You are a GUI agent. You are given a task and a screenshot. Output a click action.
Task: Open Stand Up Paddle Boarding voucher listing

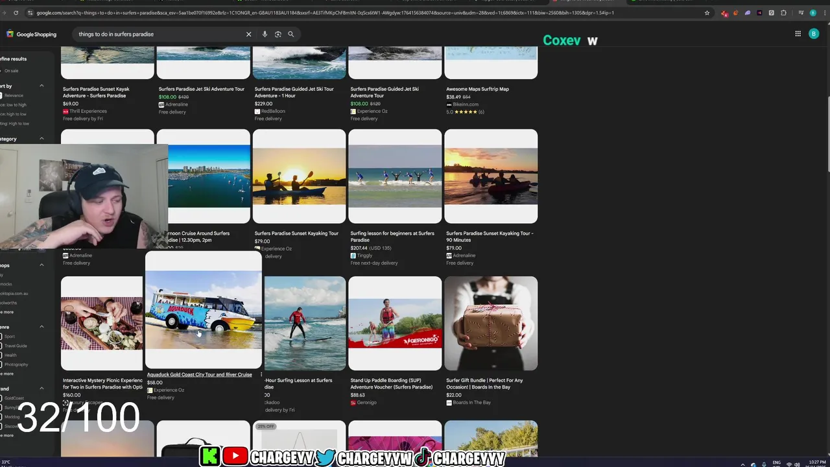[x=391, y=383]
